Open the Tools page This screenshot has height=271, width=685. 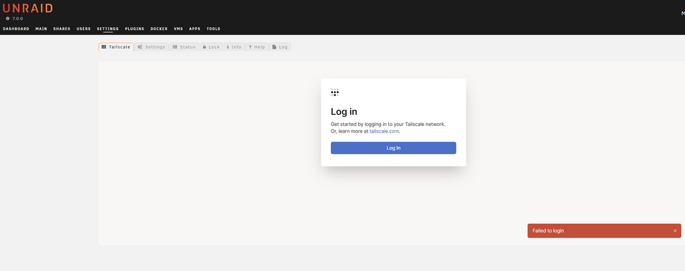(214, 29)
